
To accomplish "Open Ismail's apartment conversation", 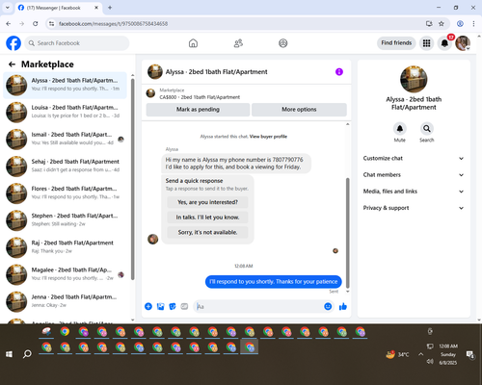I will (66, 140).
